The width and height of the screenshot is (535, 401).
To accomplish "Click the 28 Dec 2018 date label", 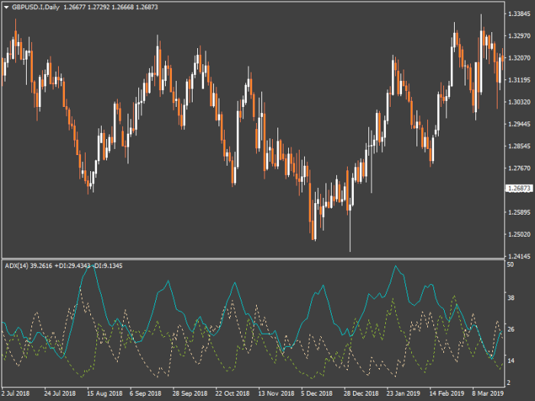I will coord(361,393).
